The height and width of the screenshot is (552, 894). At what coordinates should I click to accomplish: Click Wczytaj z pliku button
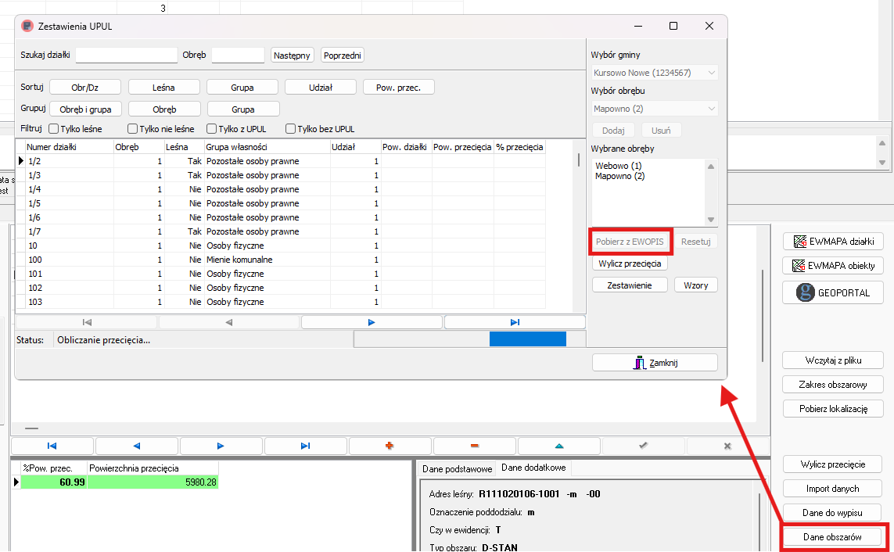click(x=833, y=360)
